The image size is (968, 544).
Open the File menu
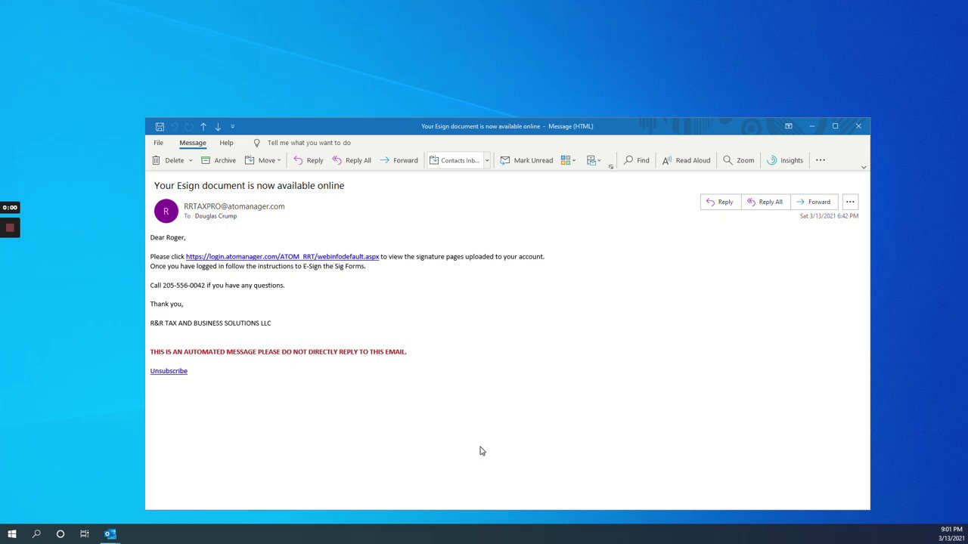pyautogui.click(x=158, y=143)
